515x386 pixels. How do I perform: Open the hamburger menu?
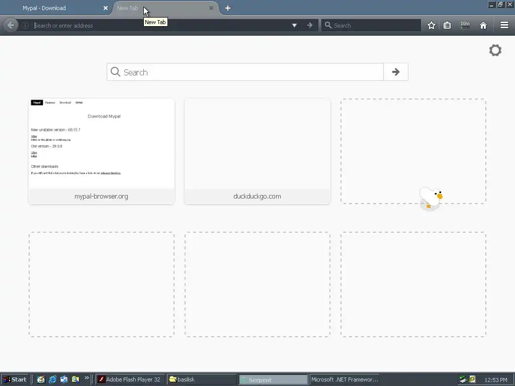[504, 25]
